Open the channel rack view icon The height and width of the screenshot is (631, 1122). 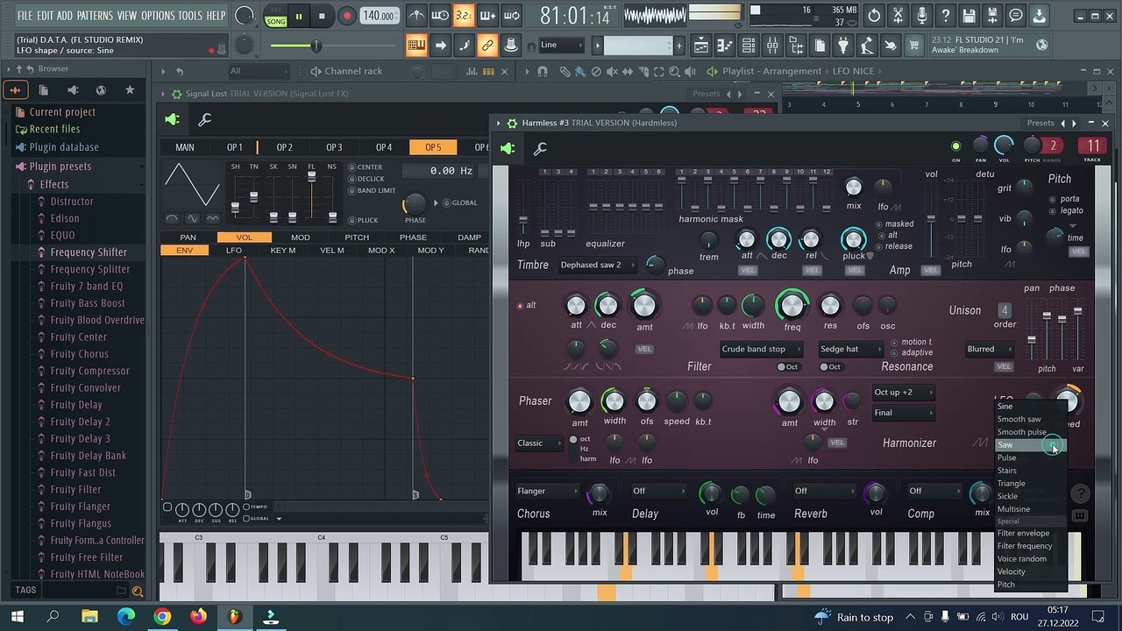click(749, 46)
